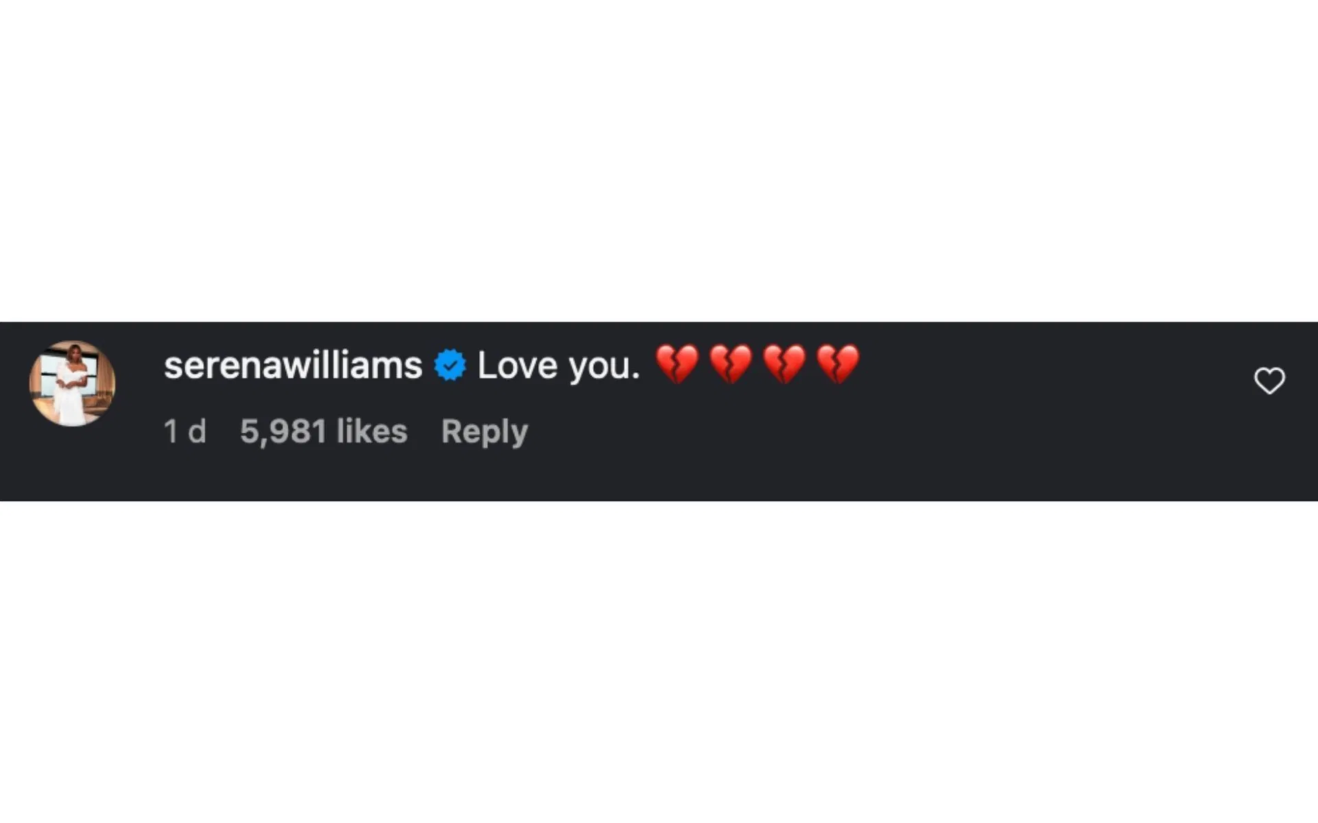
Task: Click the third broken heart emoji
Action: (x=784, y=364)
